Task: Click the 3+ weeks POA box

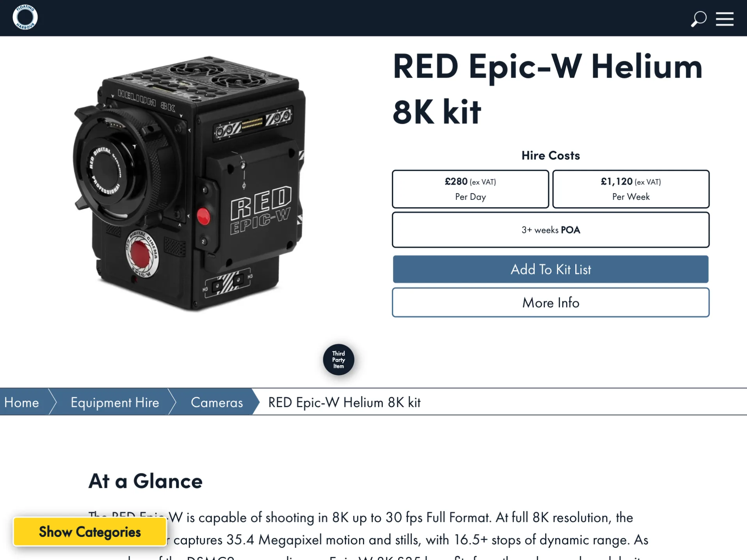Action: [550, 230]
